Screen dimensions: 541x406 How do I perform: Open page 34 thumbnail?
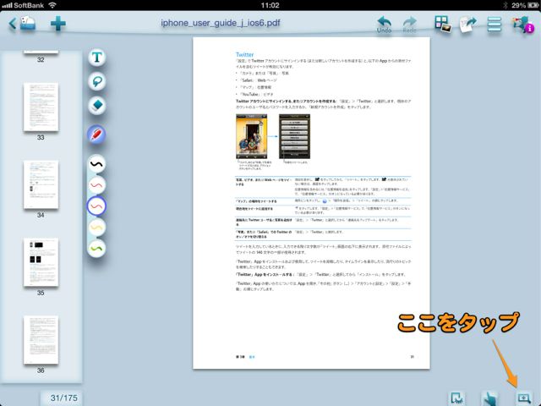[41, 184]
